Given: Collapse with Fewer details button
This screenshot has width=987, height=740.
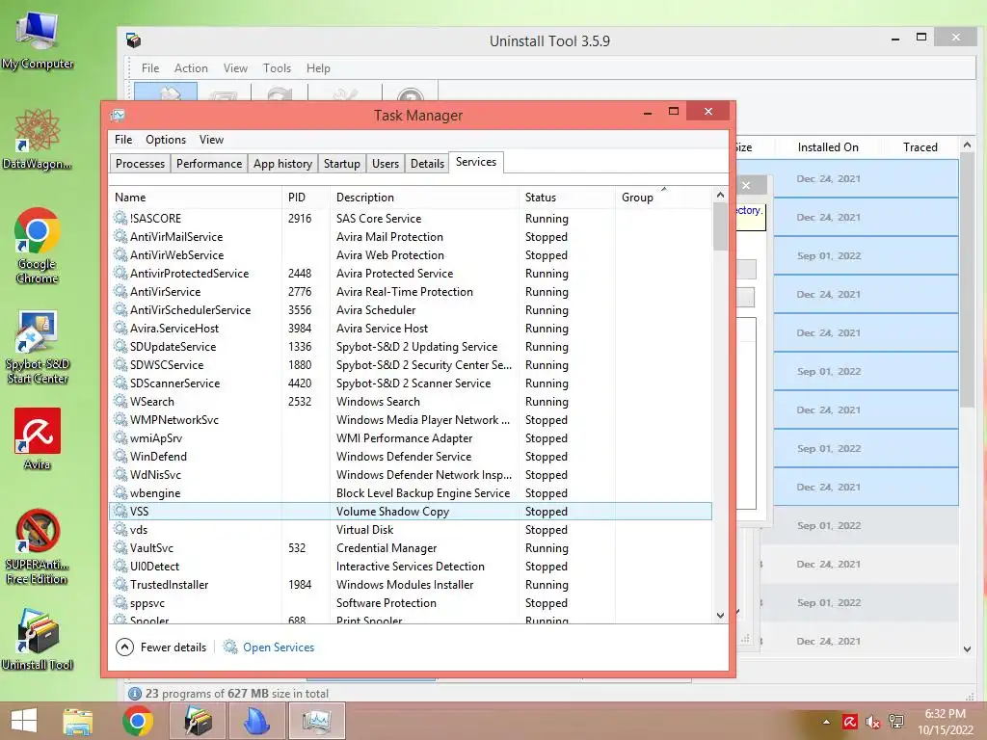Looking at the screenshot, I should (x=161, y=647).
